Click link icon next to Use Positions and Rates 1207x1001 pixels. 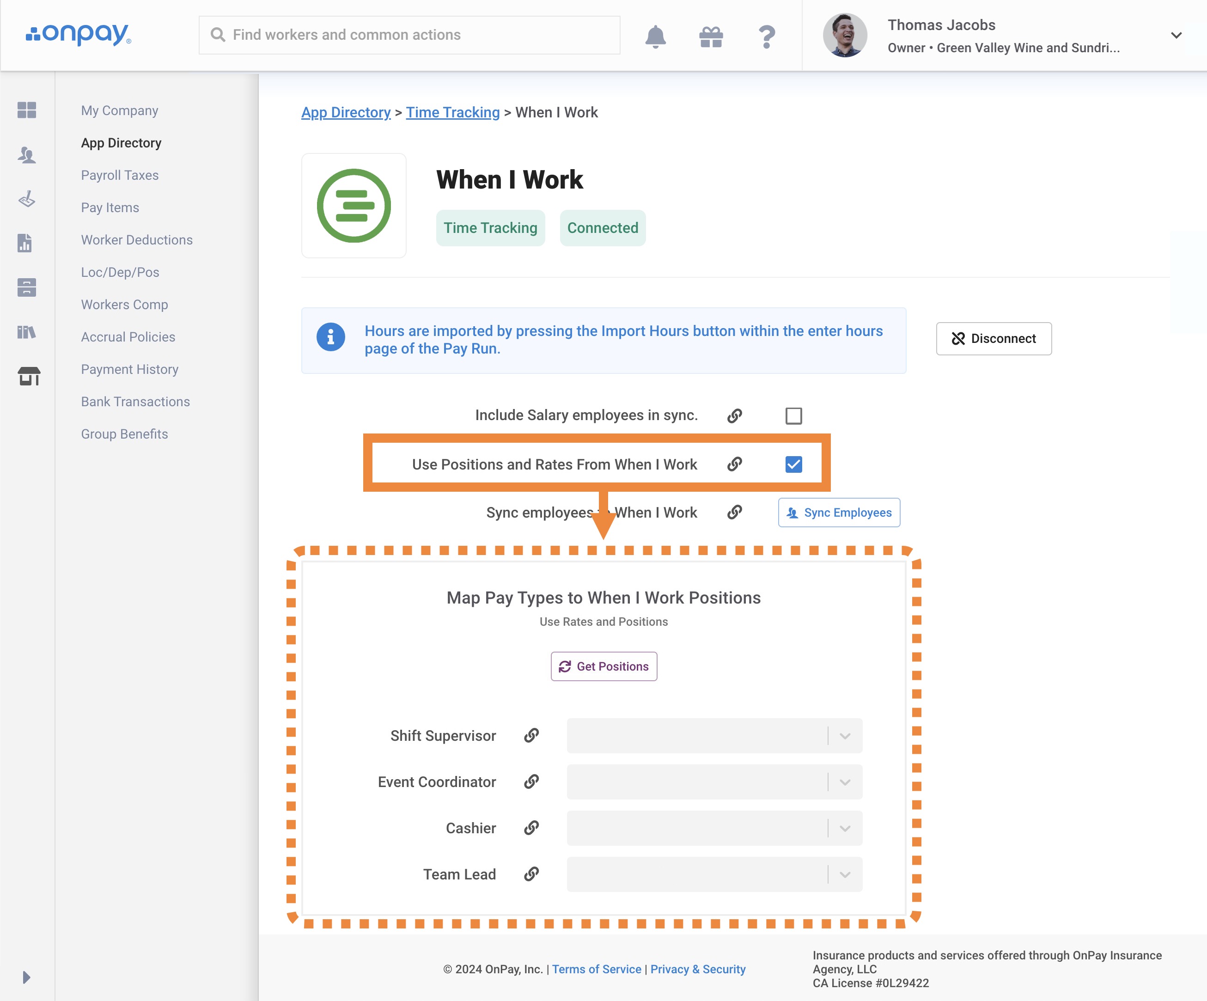[x=735, y=464]
